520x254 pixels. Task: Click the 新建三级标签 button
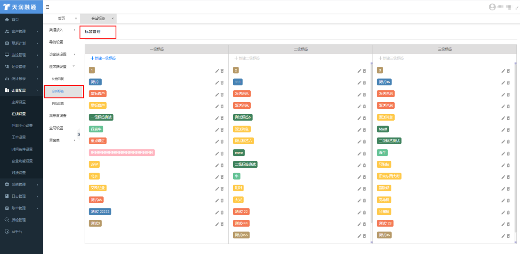[391, 58]
